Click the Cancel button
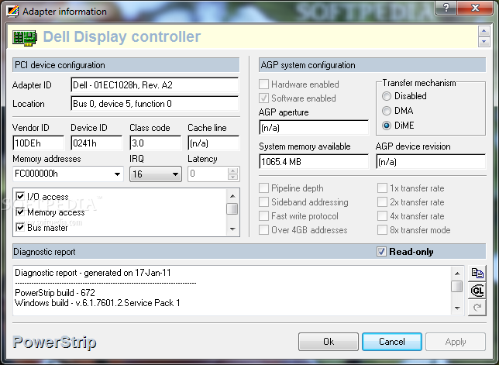Screen dimensions: 499x365 (x=392, y=342)
